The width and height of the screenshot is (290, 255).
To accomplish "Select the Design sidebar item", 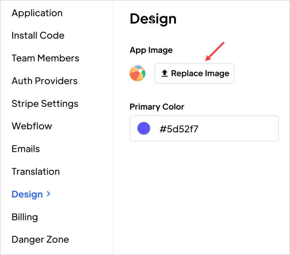I will (27, 194).
